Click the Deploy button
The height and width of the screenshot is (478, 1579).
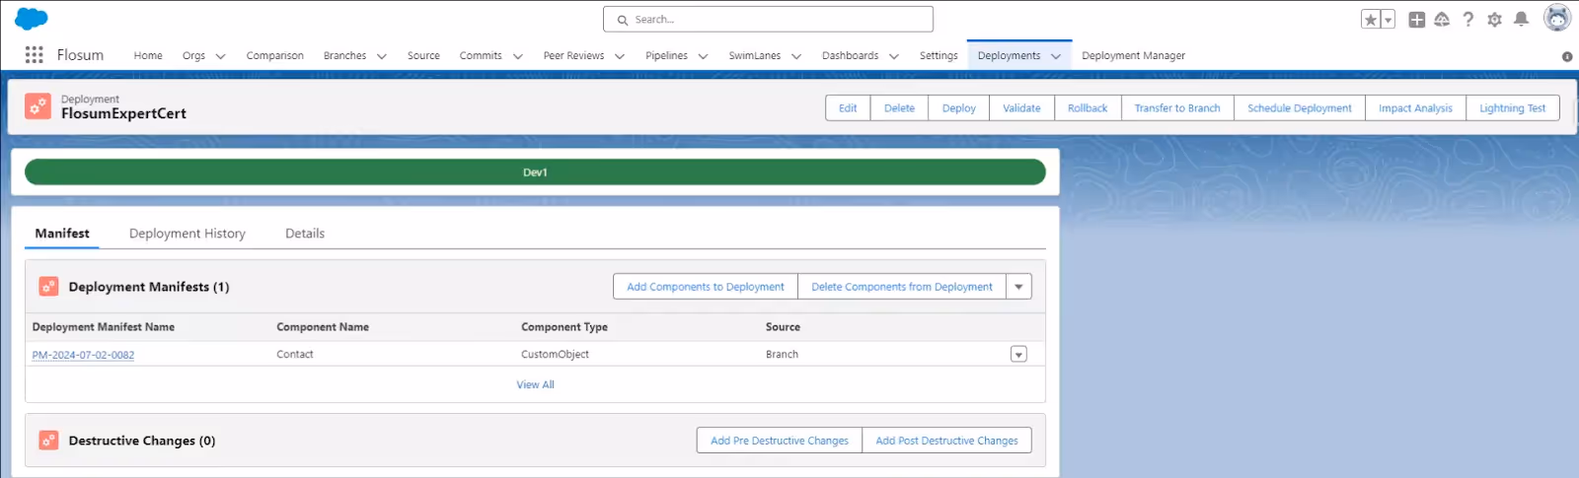958,108
